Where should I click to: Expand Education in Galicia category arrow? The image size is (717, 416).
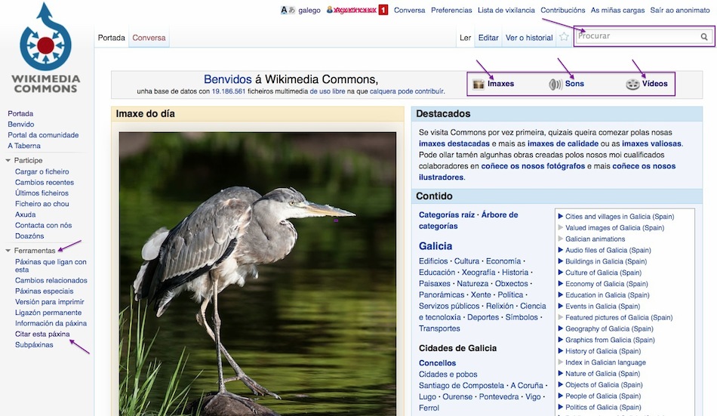[x=560, y=294]
